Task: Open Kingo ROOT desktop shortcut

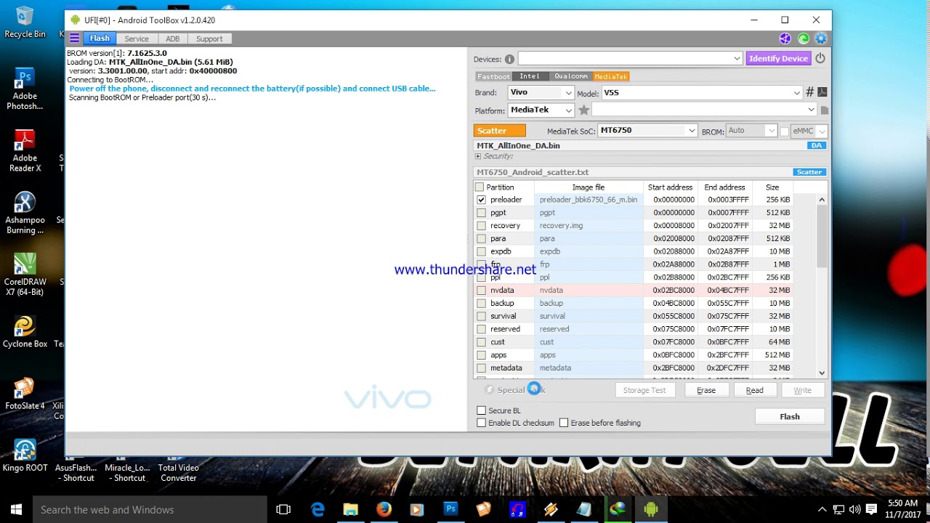Action: click(x=25, y=456)
